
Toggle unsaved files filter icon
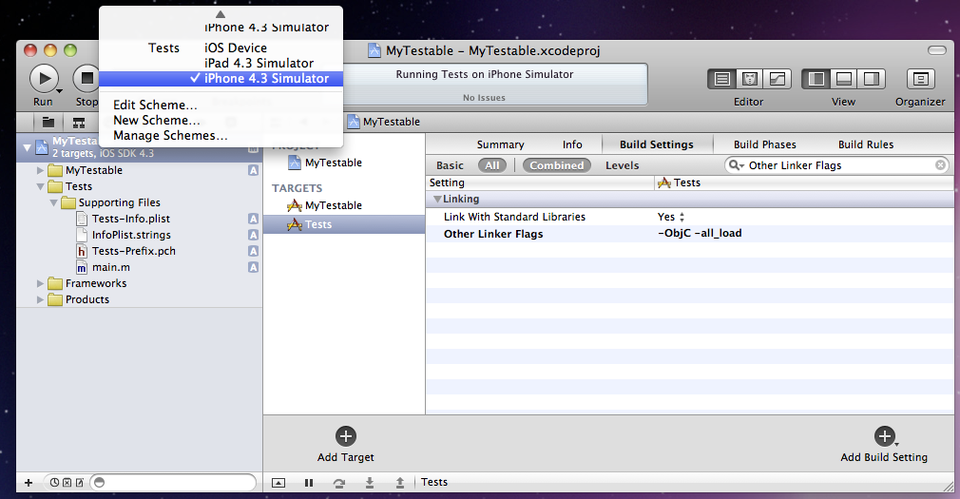pyautogui.click(x=79, y=483)
